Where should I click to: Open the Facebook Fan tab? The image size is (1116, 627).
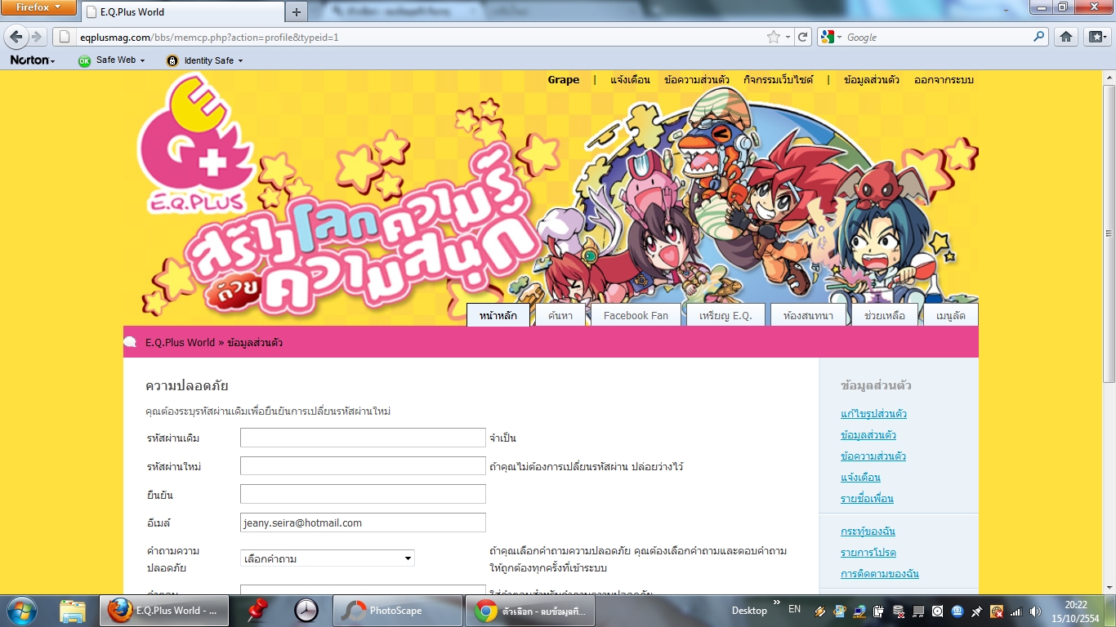(636, 315)
